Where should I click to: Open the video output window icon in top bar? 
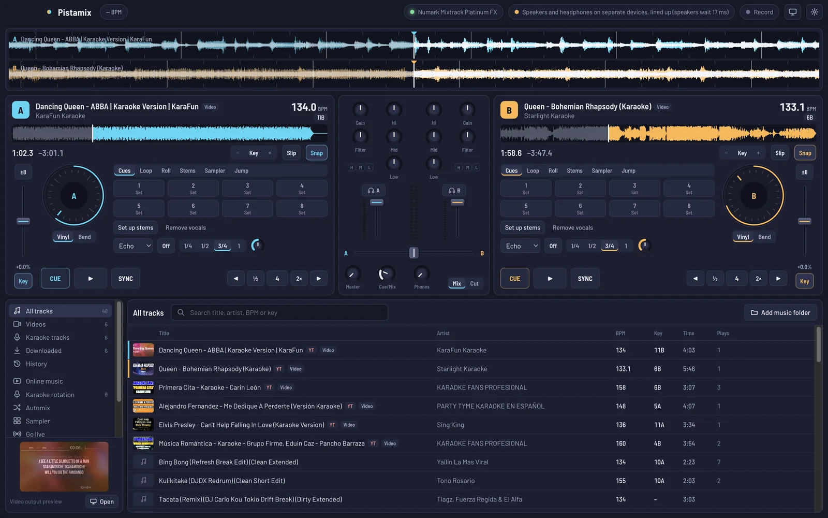coord(792,12)
